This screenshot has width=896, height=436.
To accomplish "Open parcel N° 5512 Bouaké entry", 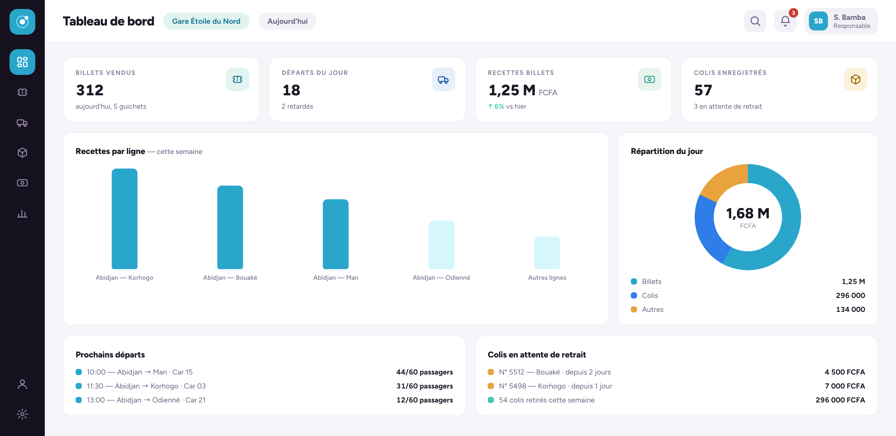I will tap(676, 372).
